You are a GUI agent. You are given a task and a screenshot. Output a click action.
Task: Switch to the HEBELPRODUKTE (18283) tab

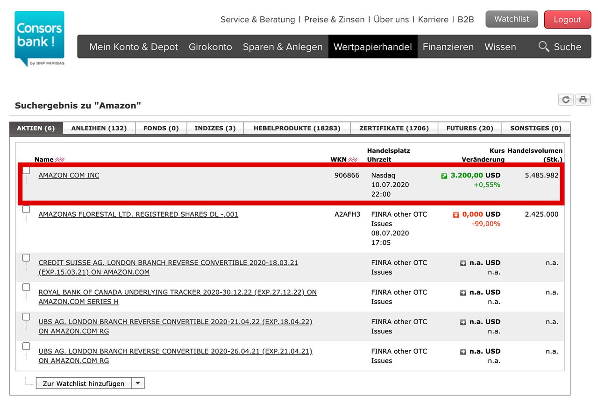pyautogui.click(x=297, y=128)
